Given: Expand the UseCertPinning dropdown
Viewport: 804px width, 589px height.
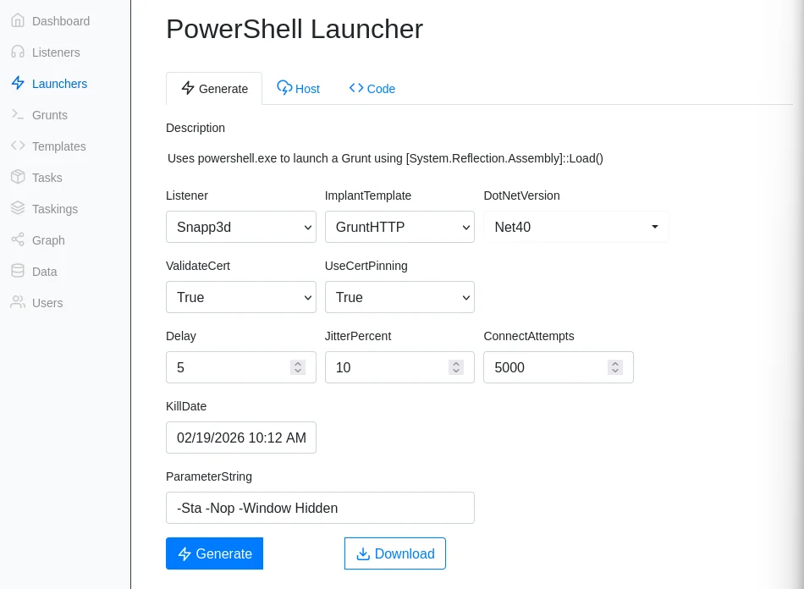Looking at the screenshot, I should [399, 297].
